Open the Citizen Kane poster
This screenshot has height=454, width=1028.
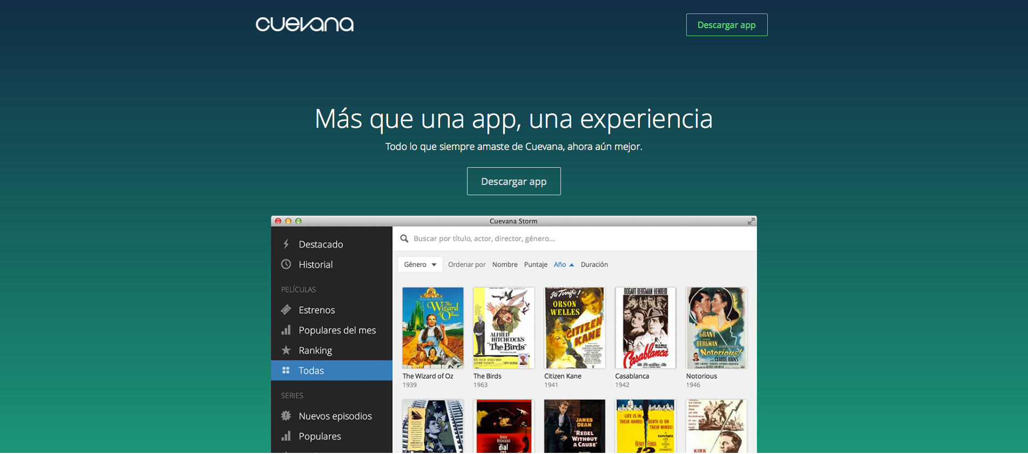pos(574,328)
